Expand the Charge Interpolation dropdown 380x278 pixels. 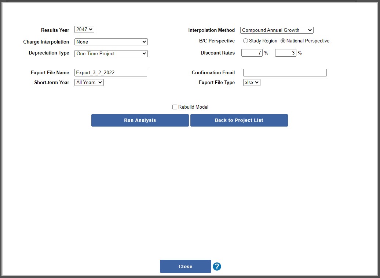(111, 42)
